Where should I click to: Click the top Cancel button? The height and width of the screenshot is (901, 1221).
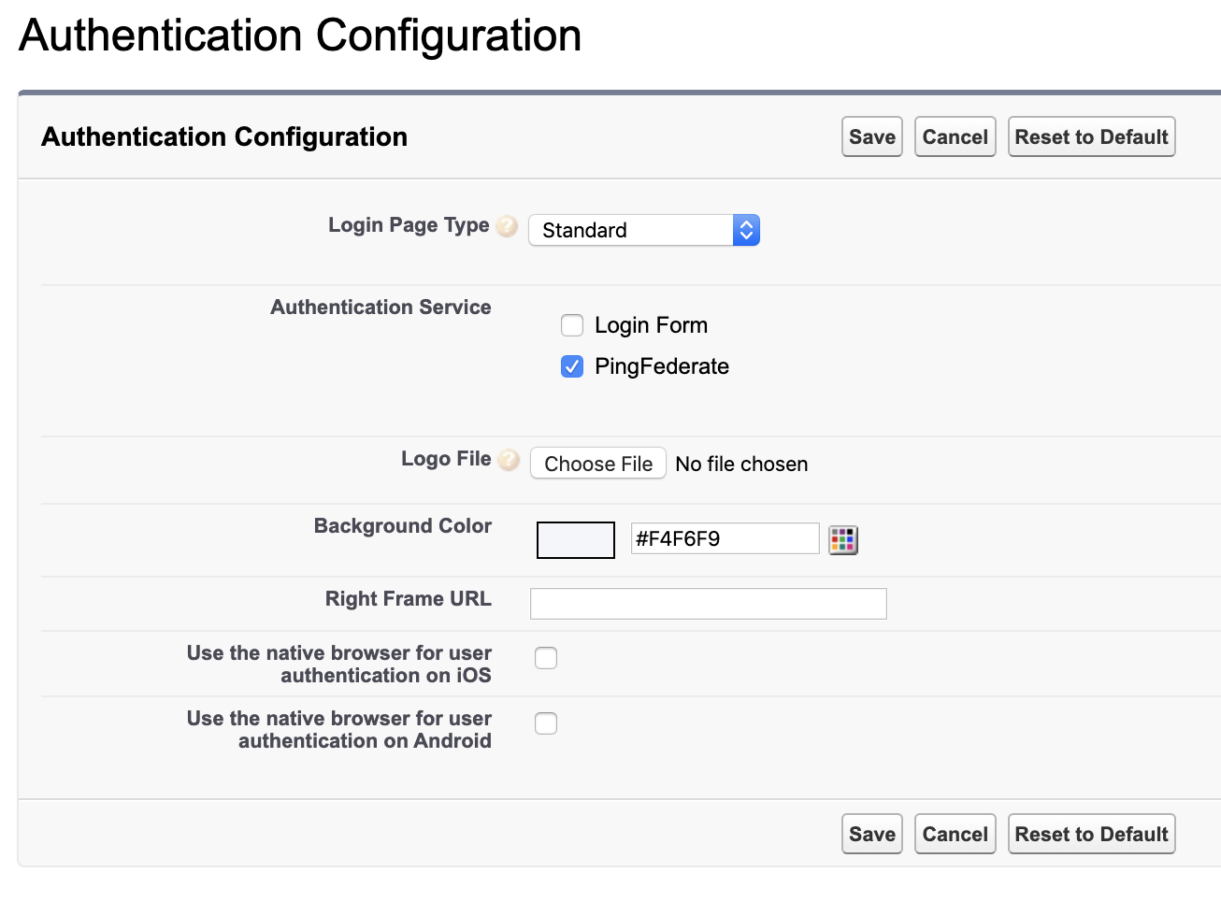(955, 136)
